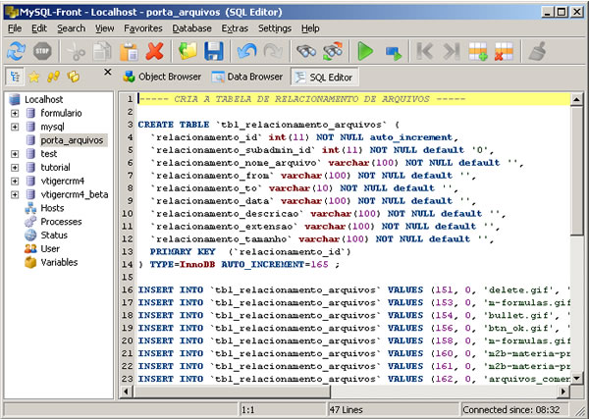
Task: Expand the formulario database node
Action: 15,114
